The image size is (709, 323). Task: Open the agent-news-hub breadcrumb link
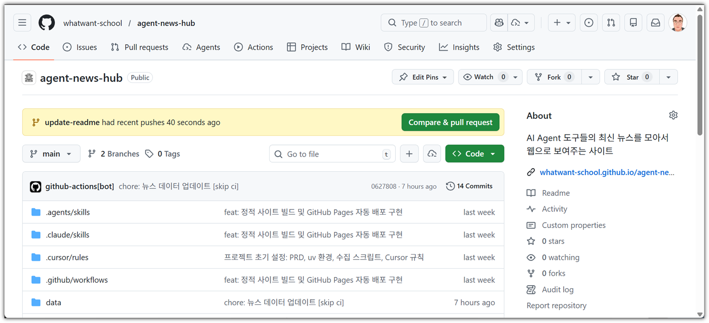(166, 23)
